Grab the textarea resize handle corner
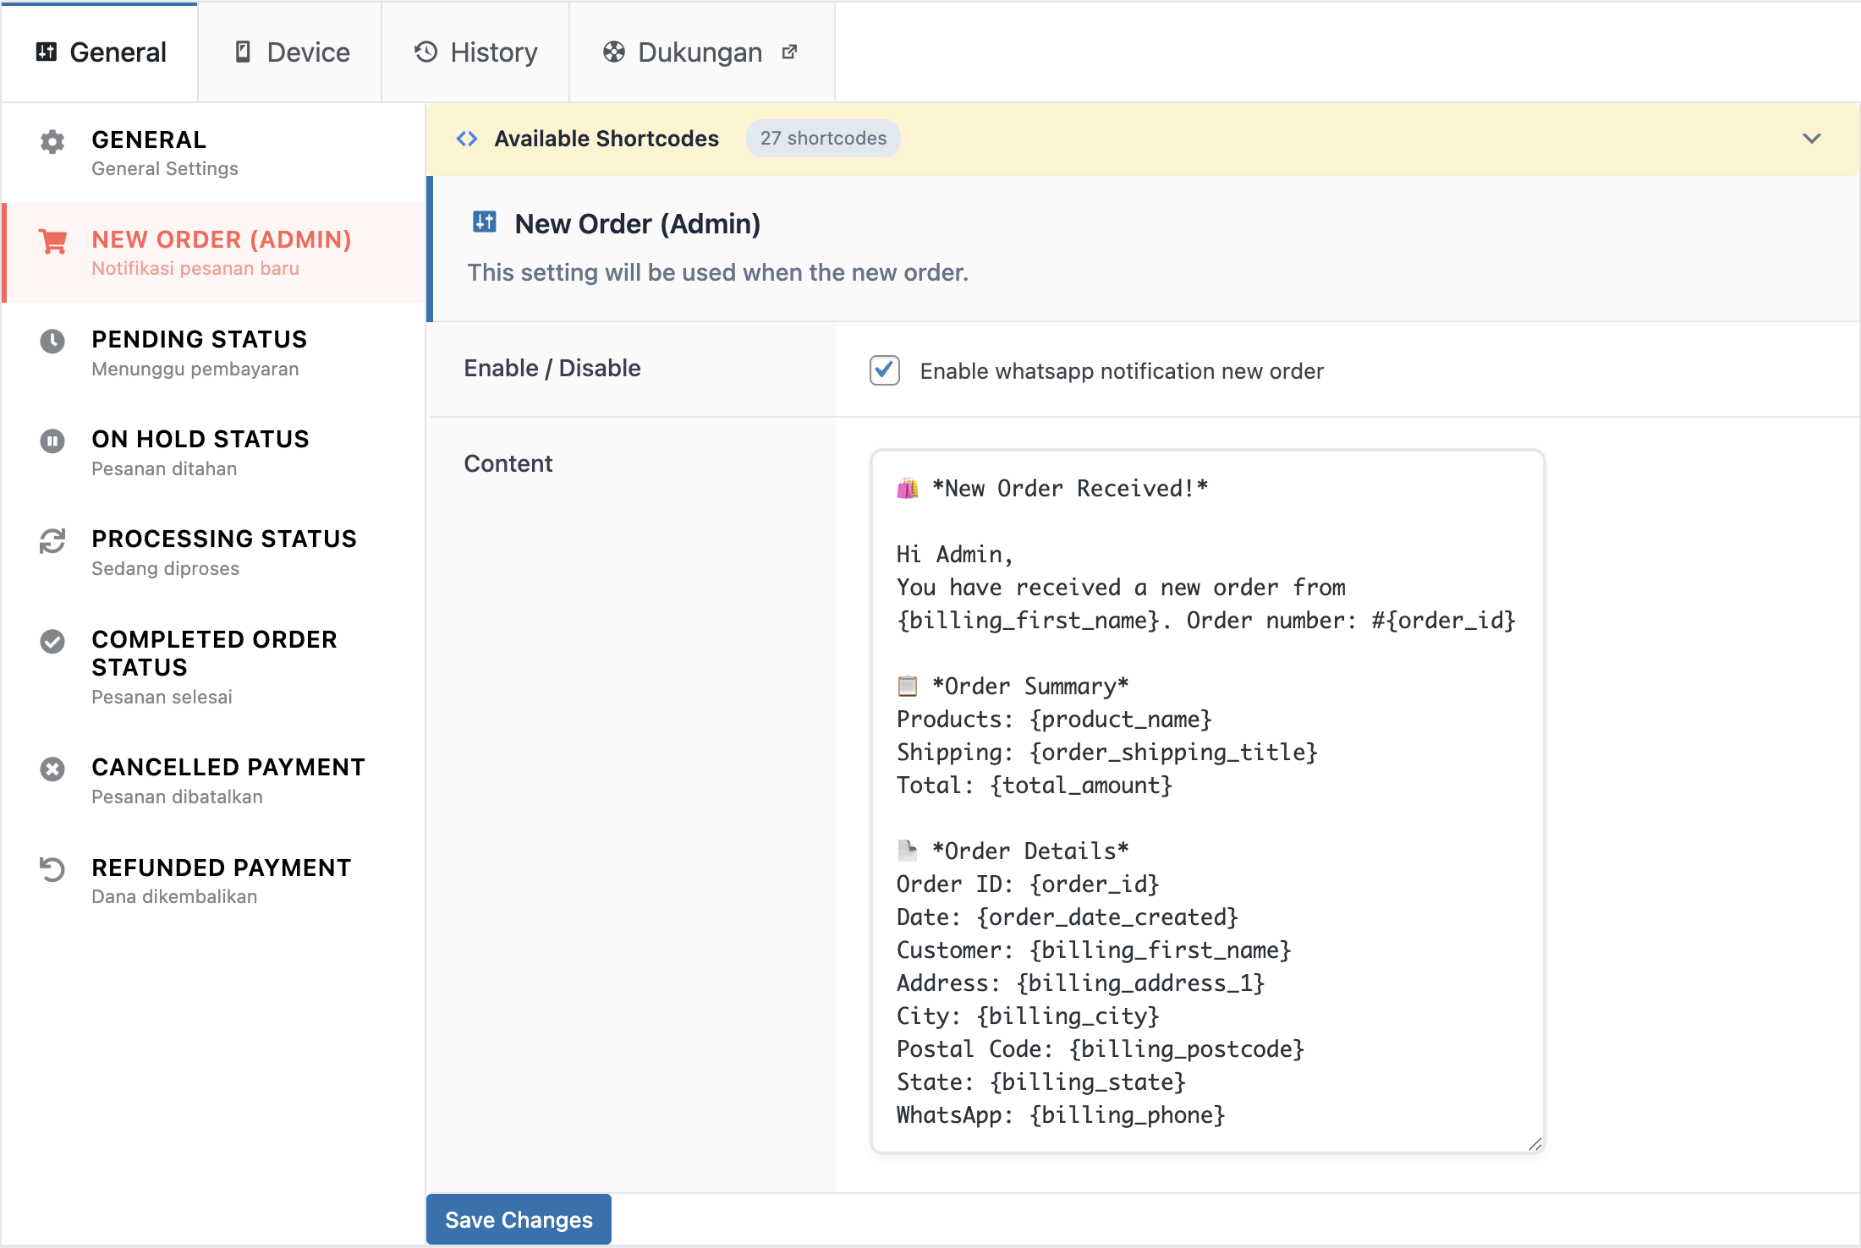Image resolution: width=1861 pixels, height=1248 pixels. coord(1535,1144)
